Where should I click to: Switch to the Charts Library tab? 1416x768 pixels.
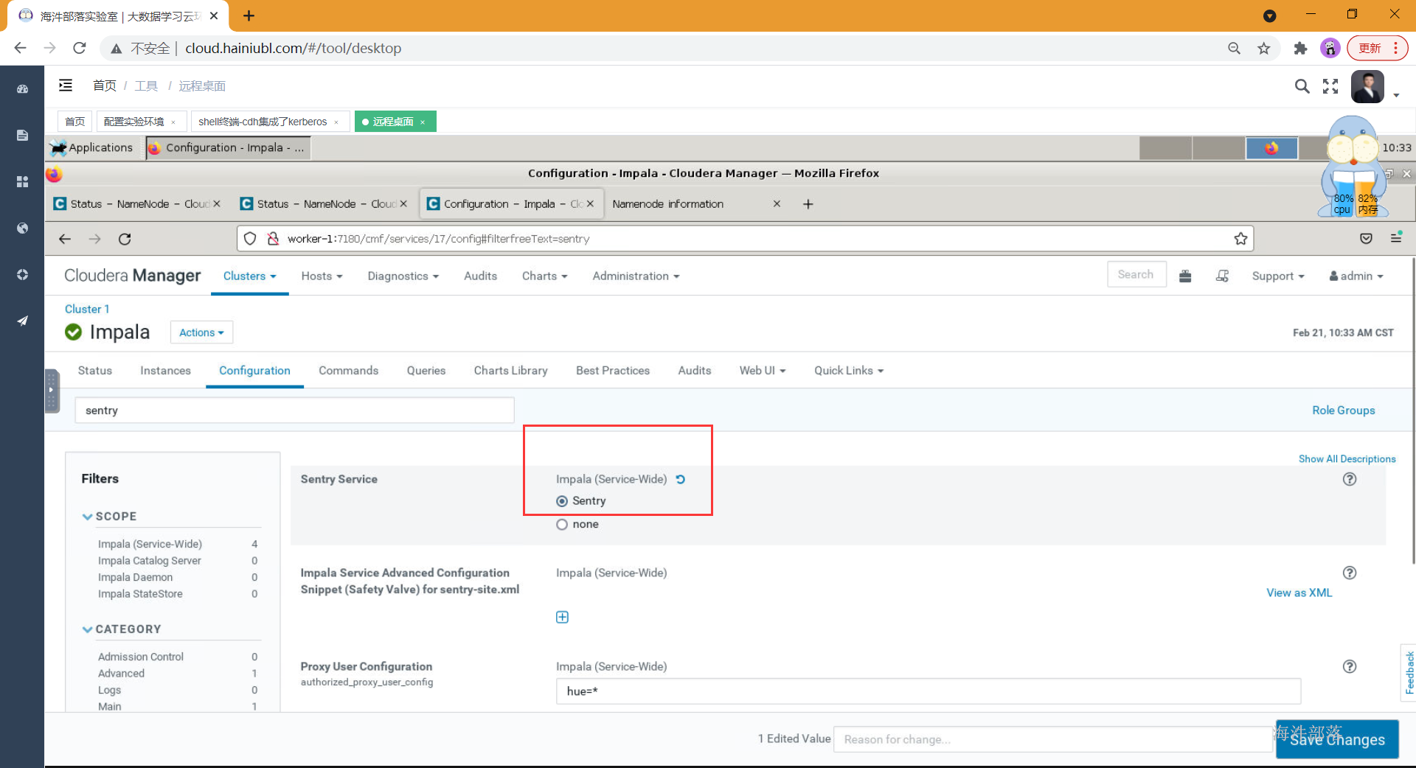[x=510, y=370]
